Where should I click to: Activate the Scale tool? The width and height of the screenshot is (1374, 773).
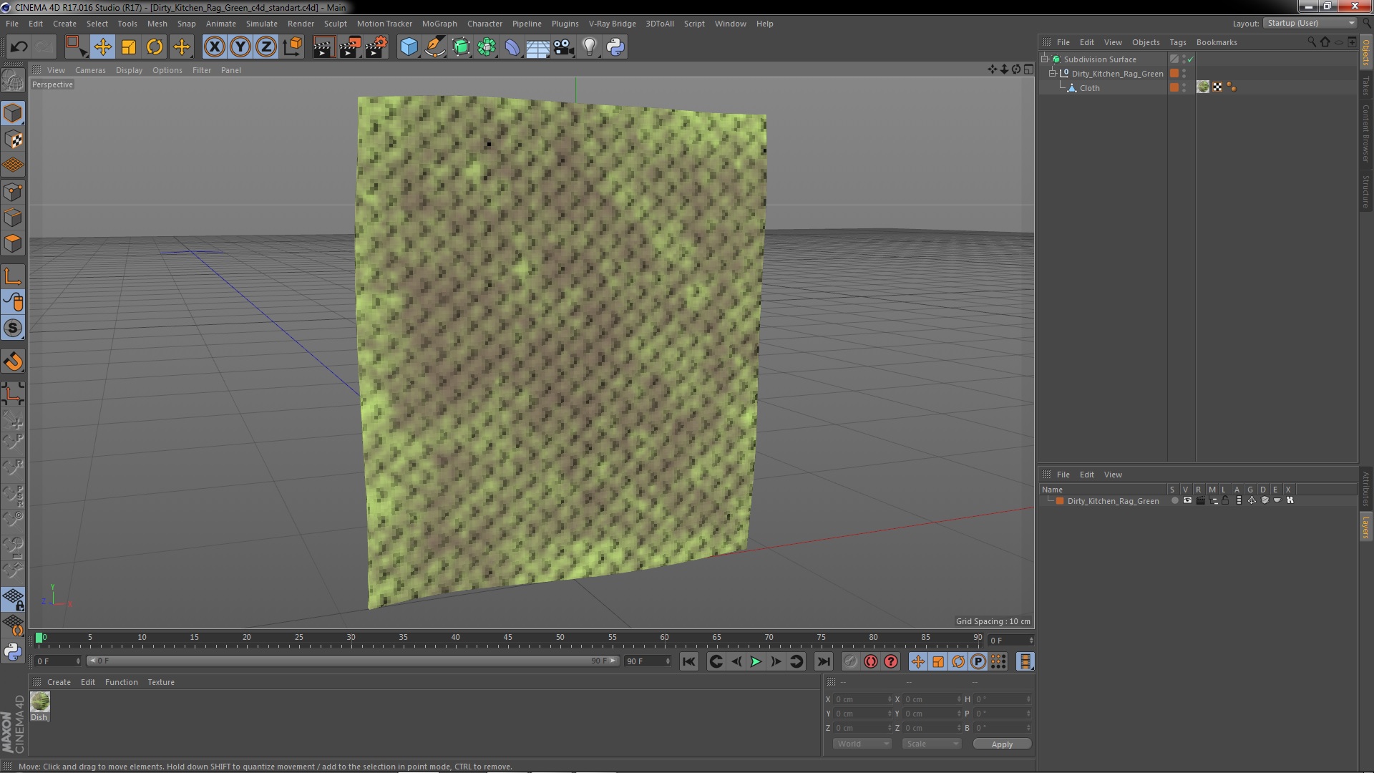click(x=129, y=47)
